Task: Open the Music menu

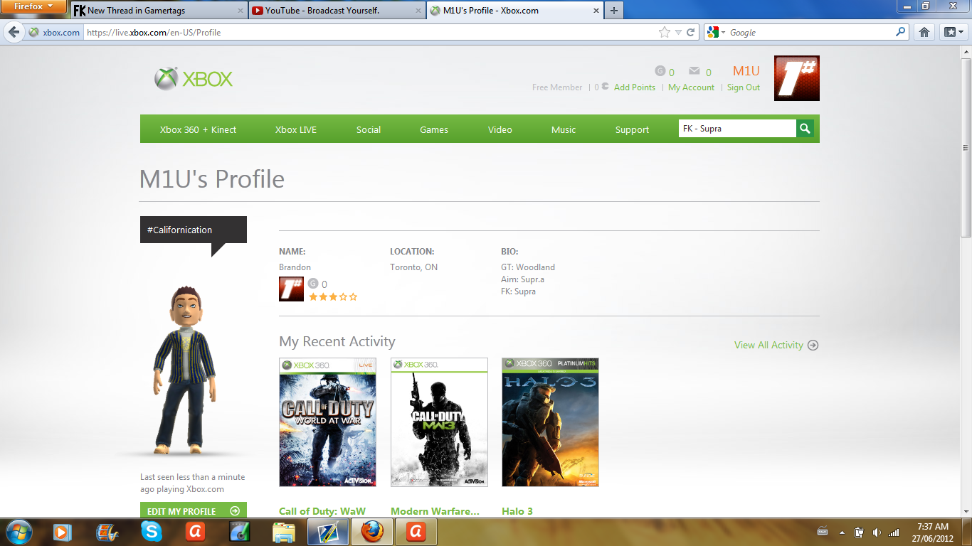Action: 564,129
